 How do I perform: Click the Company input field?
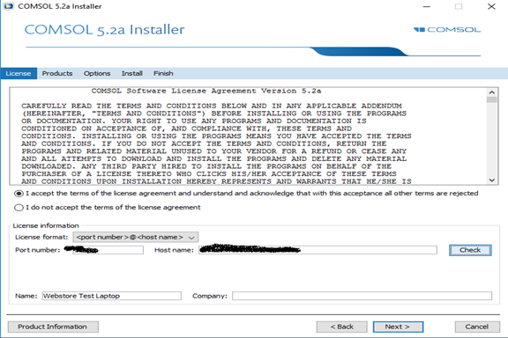[362, 296]
